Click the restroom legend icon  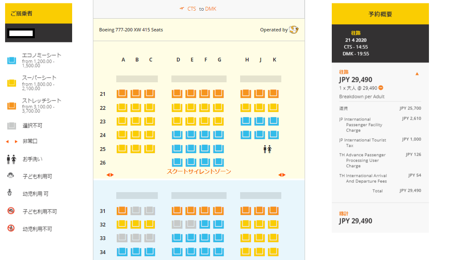[x=11, y=159]
